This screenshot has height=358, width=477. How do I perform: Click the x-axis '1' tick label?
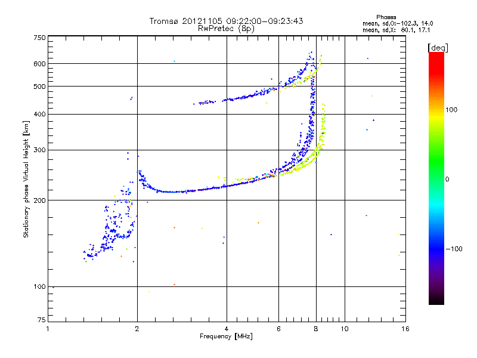pos(48,329)
